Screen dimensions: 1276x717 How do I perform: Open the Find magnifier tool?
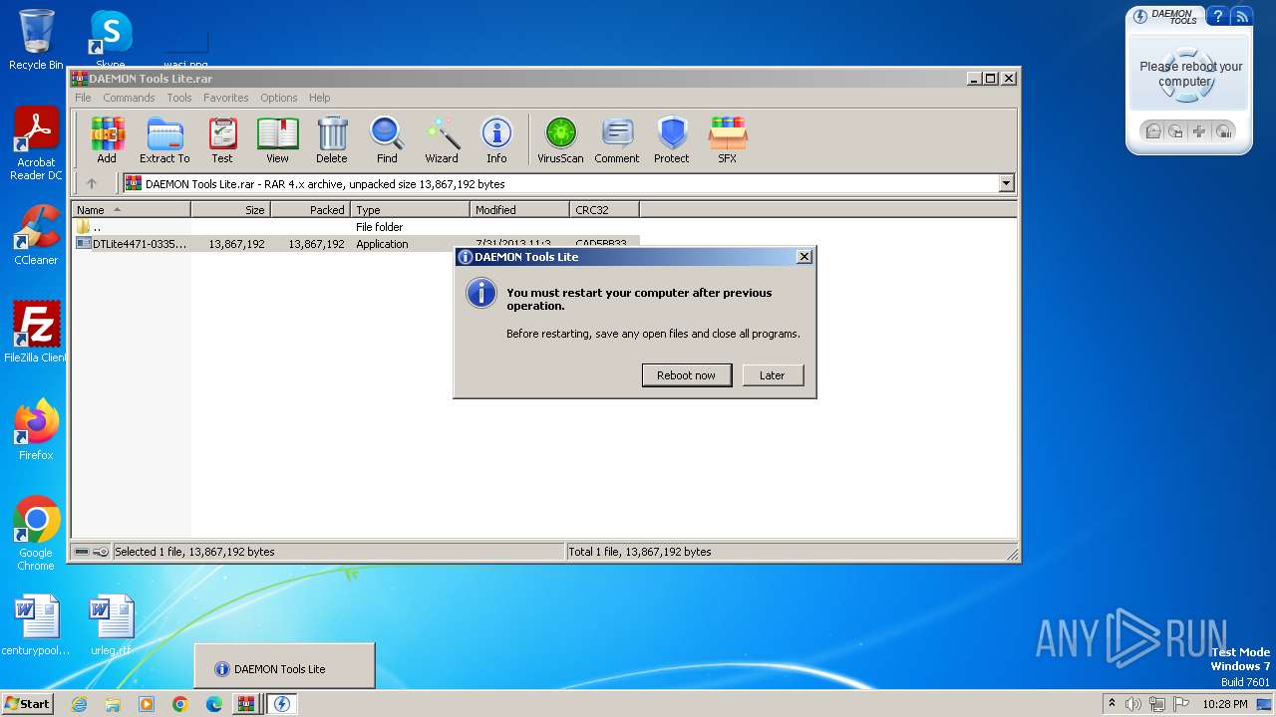coord(387,140)
